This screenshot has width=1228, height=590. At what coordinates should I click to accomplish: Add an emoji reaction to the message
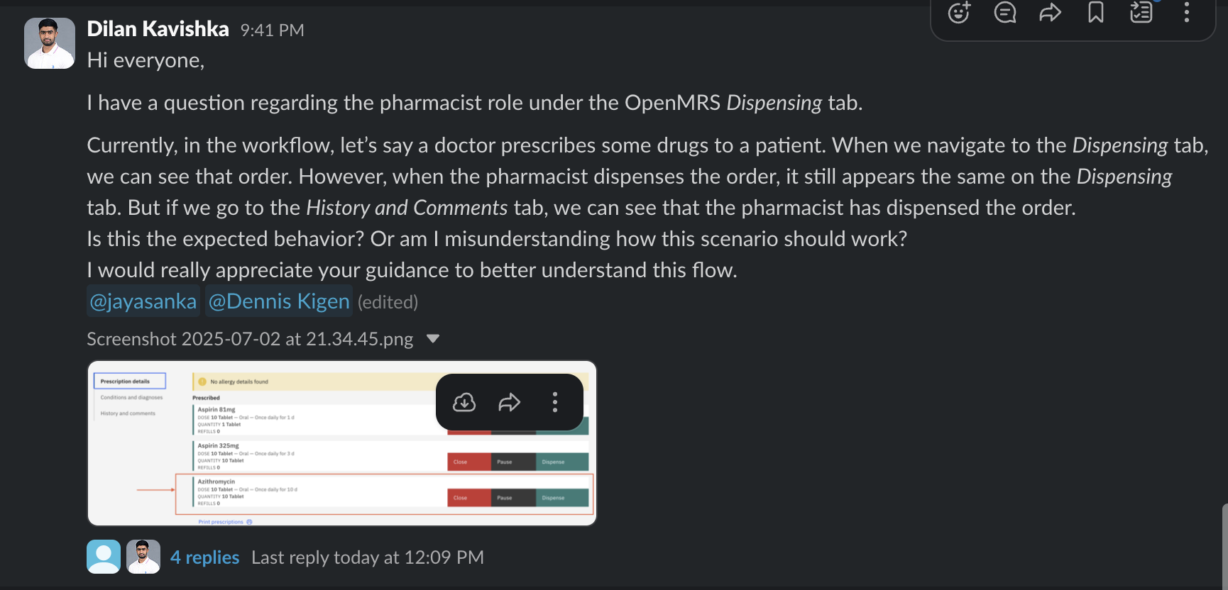pos(959,12)
